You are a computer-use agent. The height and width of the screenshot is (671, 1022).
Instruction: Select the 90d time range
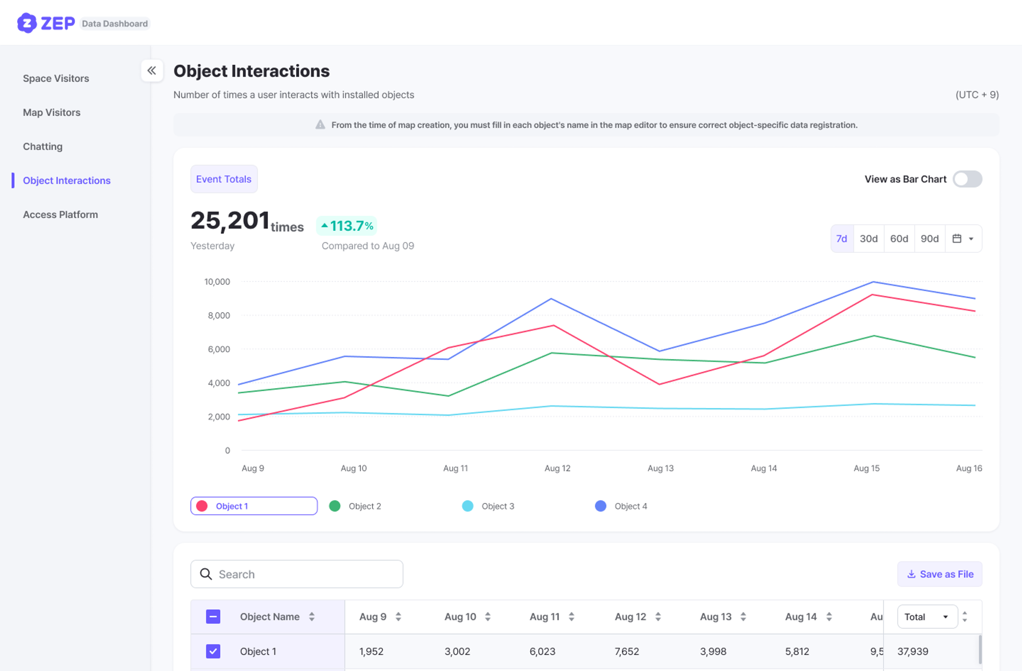pos(929,238)
